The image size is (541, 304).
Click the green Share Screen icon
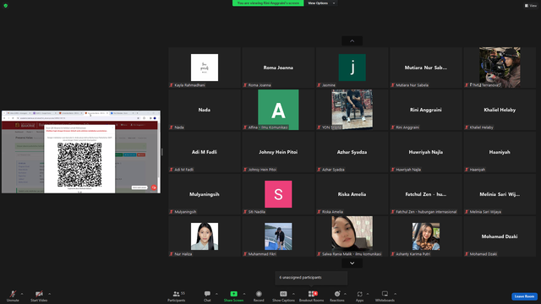[x=233, y=294]
